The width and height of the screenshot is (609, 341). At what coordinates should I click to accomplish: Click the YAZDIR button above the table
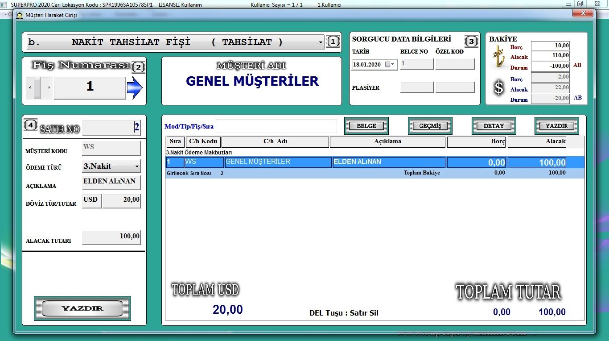557,126
